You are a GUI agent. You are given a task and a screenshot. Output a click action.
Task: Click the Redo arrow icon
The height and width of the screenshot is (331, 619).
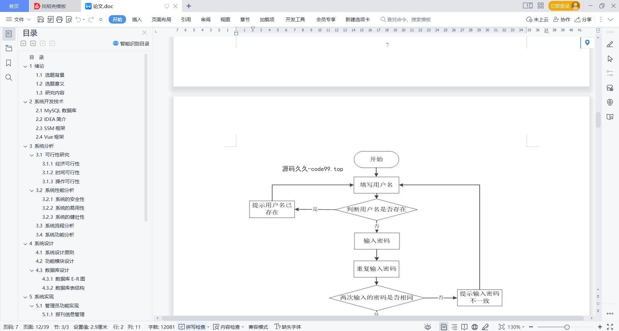pyautogui.click(x=91, y=19)
